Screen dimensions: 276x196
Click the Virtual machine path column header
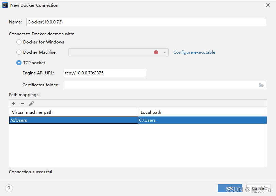(74, 112)
